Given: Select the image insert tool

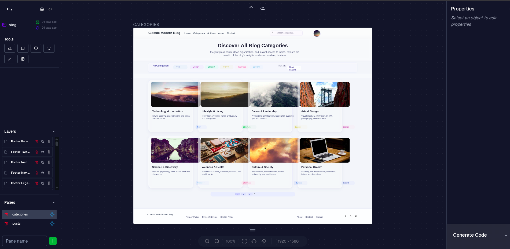Looking at the screenshot, I should pos(23,59).
